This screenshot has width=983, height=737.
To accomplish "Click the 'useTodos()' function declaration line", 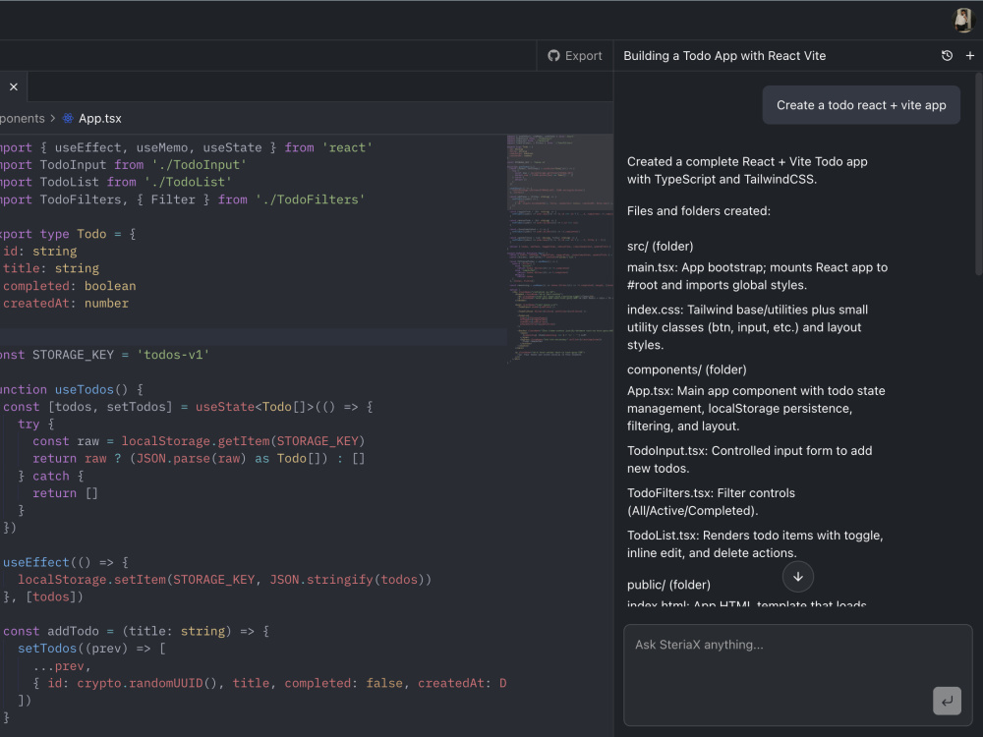I will click(x=72, y=389).
